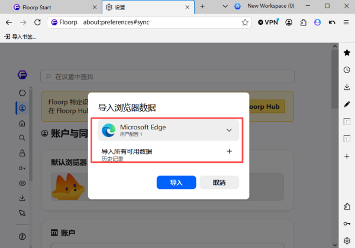
Task: Reload the current page
Action: click(x=37, y=22)
